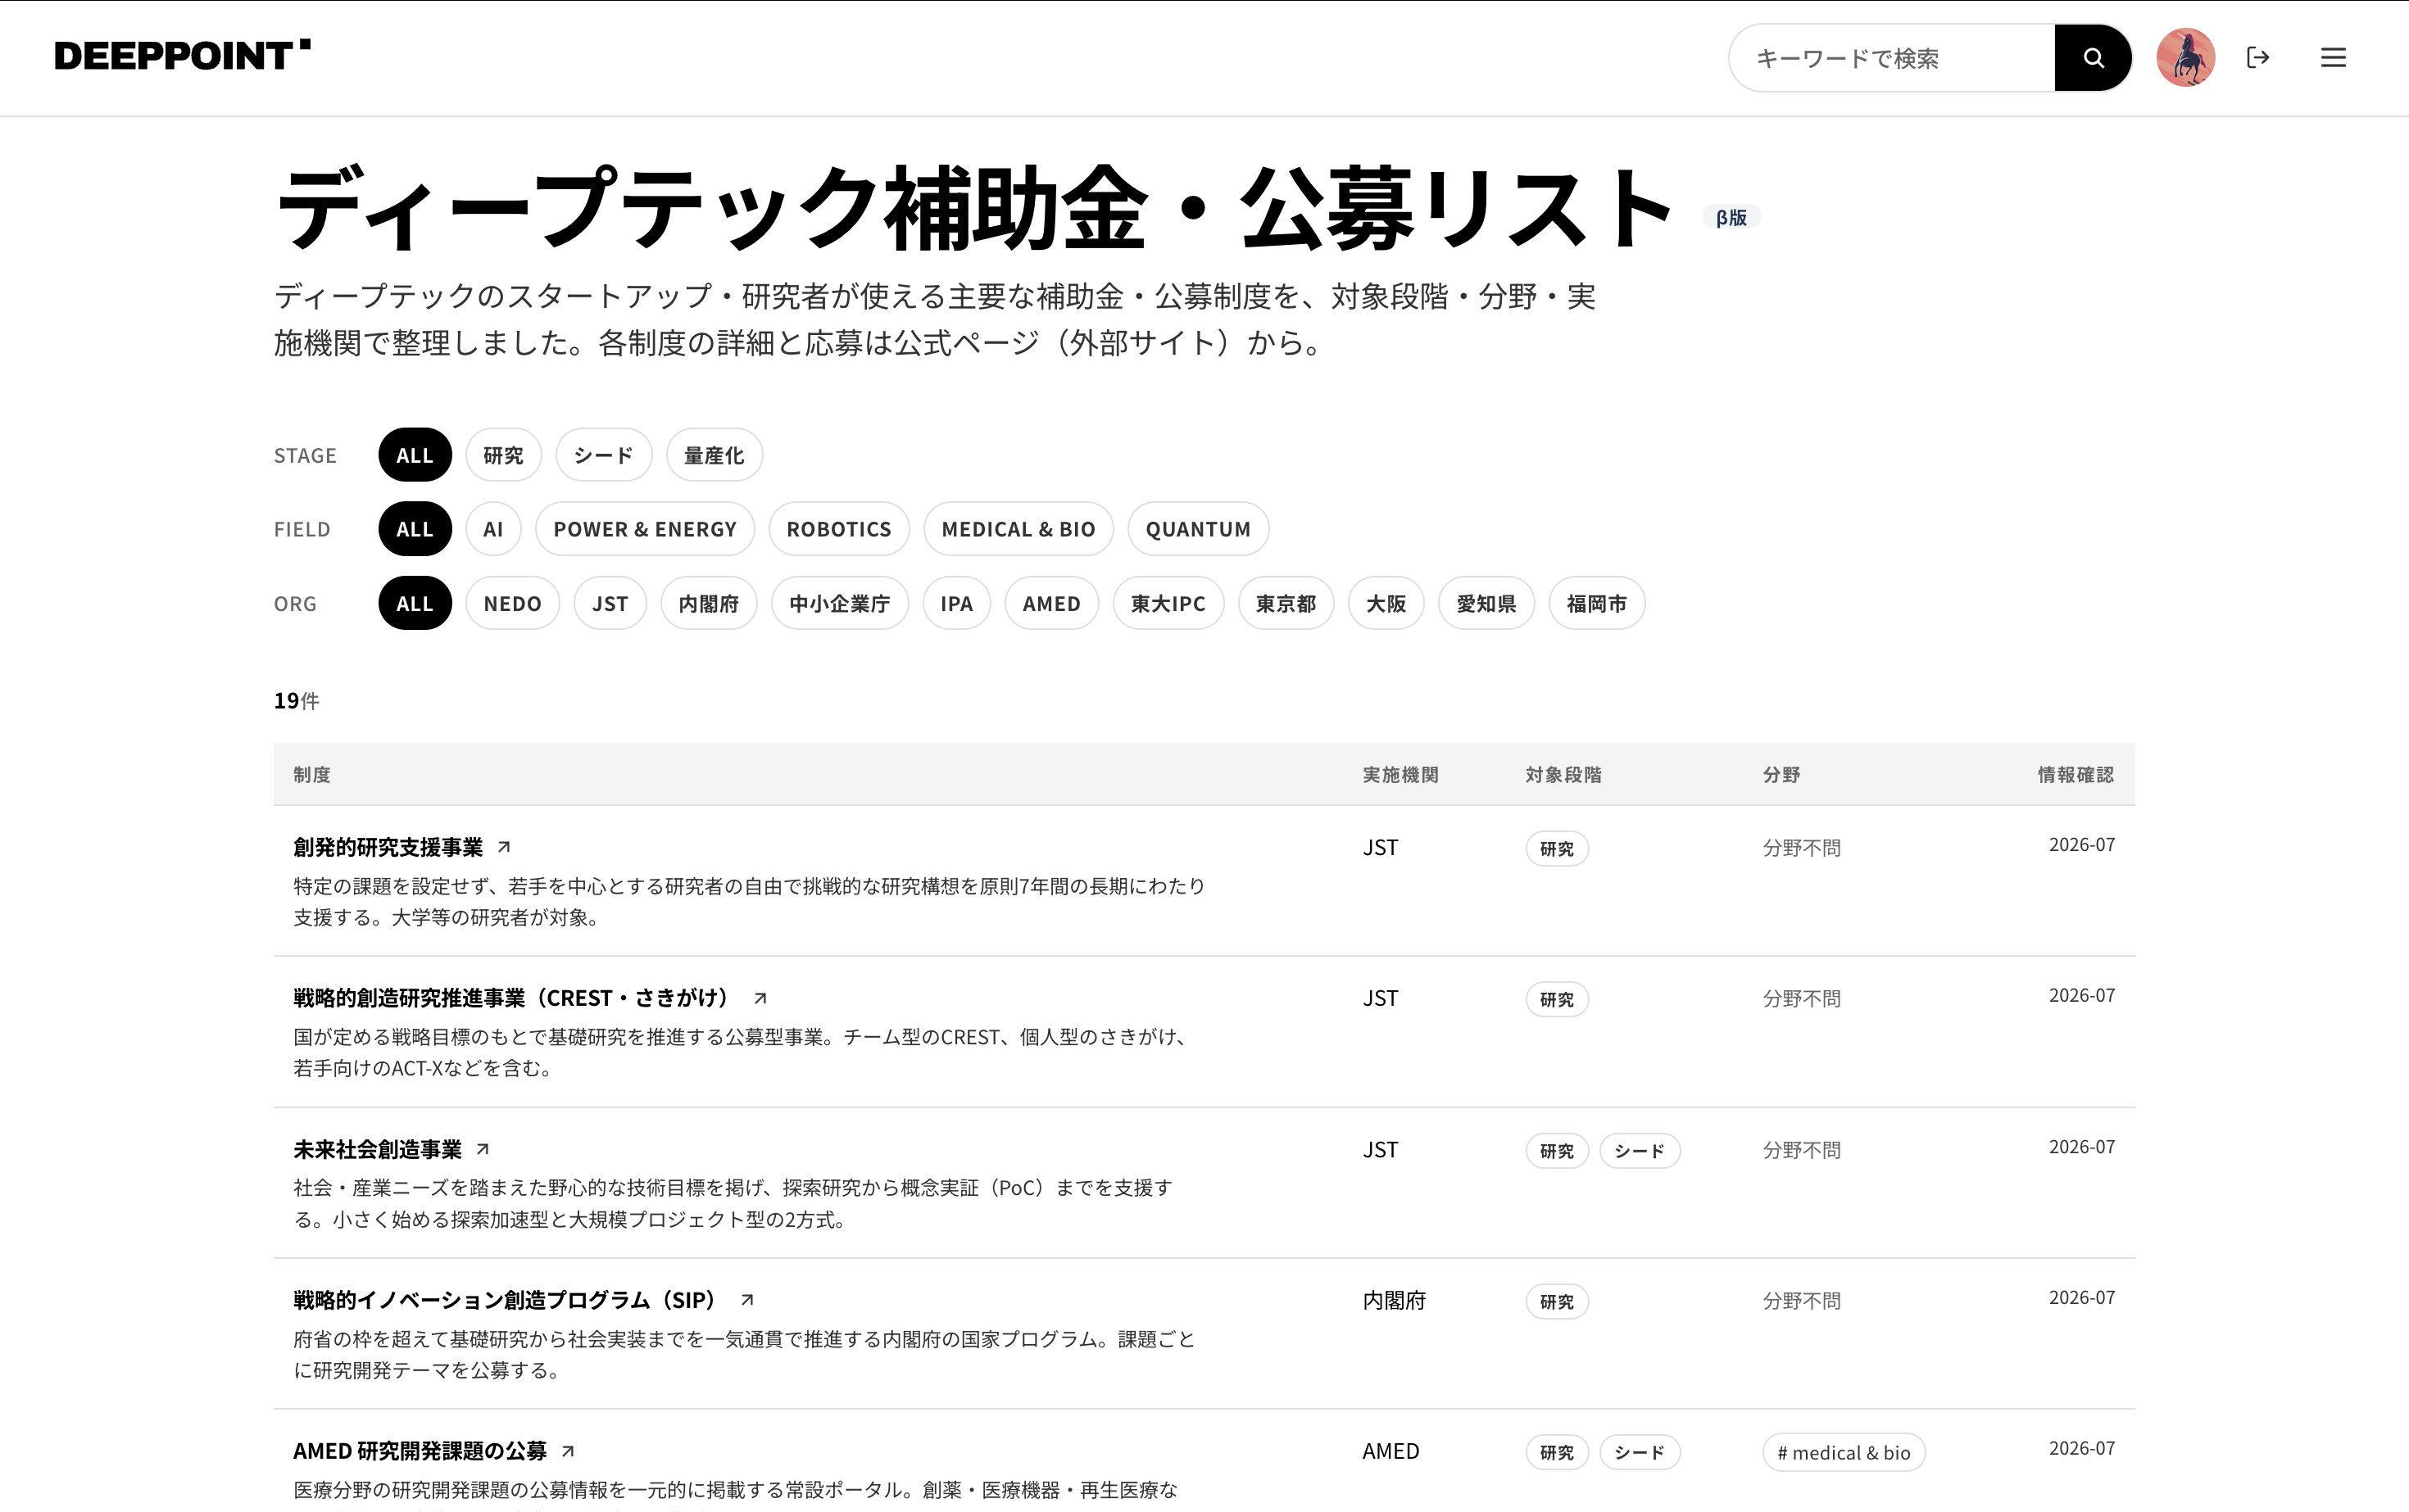Screen dimensions: 2409x1512
Task: Filter field by ROBOTICS
Action: [839, 529]
